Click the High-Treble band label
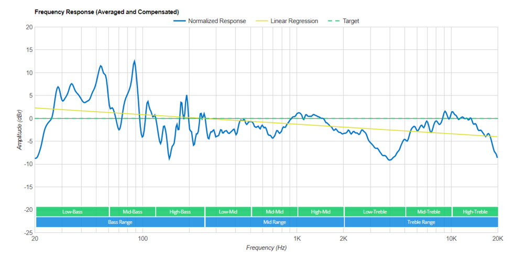This screenshot has height=258, width=524. [475, 212]
